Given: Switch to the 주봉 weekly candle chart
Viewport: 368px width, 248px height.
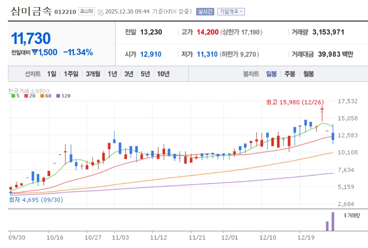Looking at the screenshot, I should [x=290, y=74].
